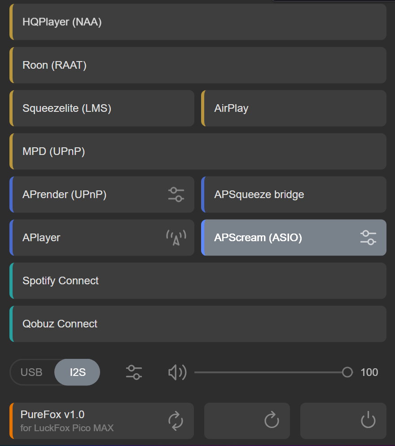The image size is (395, 446).
Task: Enable the AirPlay service
Action: pos(294,108)
